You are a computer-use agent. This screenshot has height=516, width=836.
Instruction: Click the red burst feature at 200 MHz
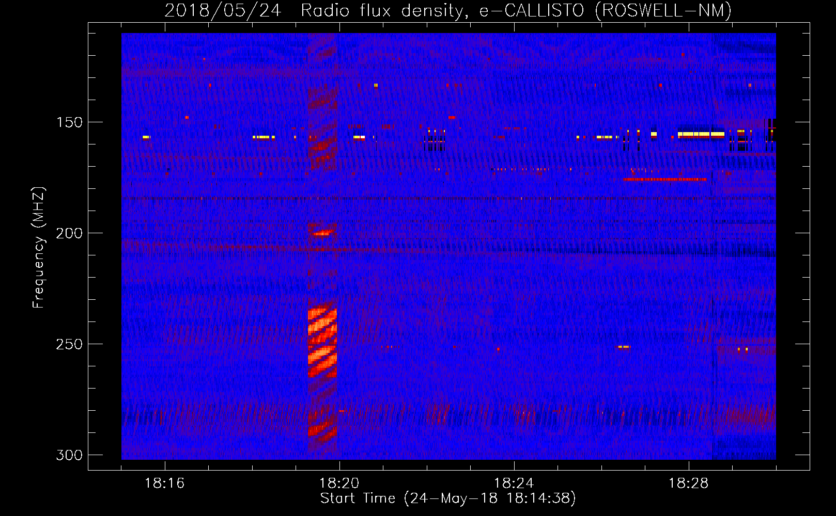pos(322,233)
